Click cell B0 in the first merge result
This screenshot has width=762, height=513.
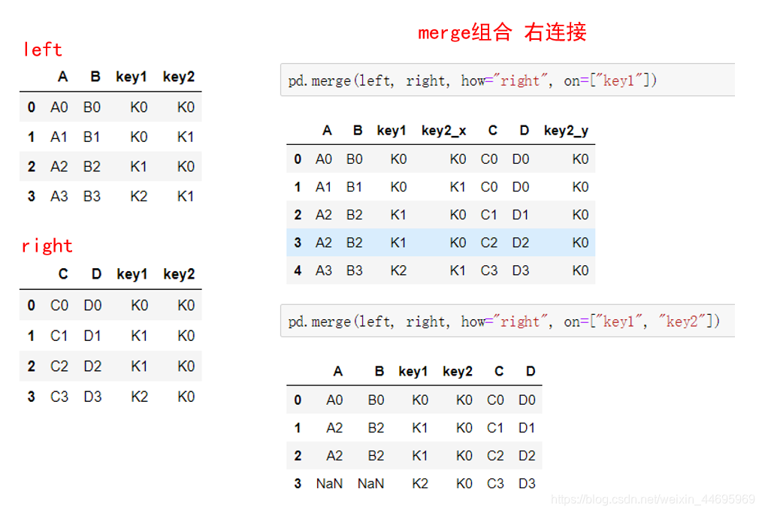coord(354,158)
